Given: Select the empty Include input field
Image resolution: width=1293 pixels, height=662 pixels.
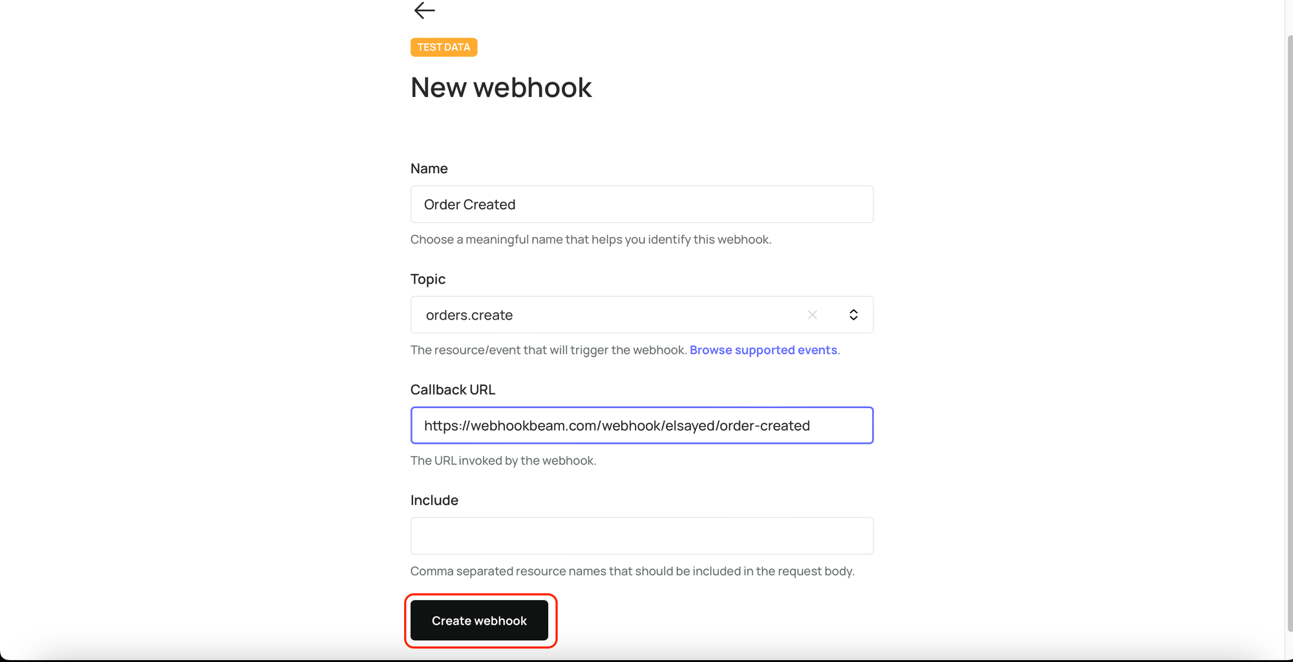Looking at the screenshot, I should [641, 536].
